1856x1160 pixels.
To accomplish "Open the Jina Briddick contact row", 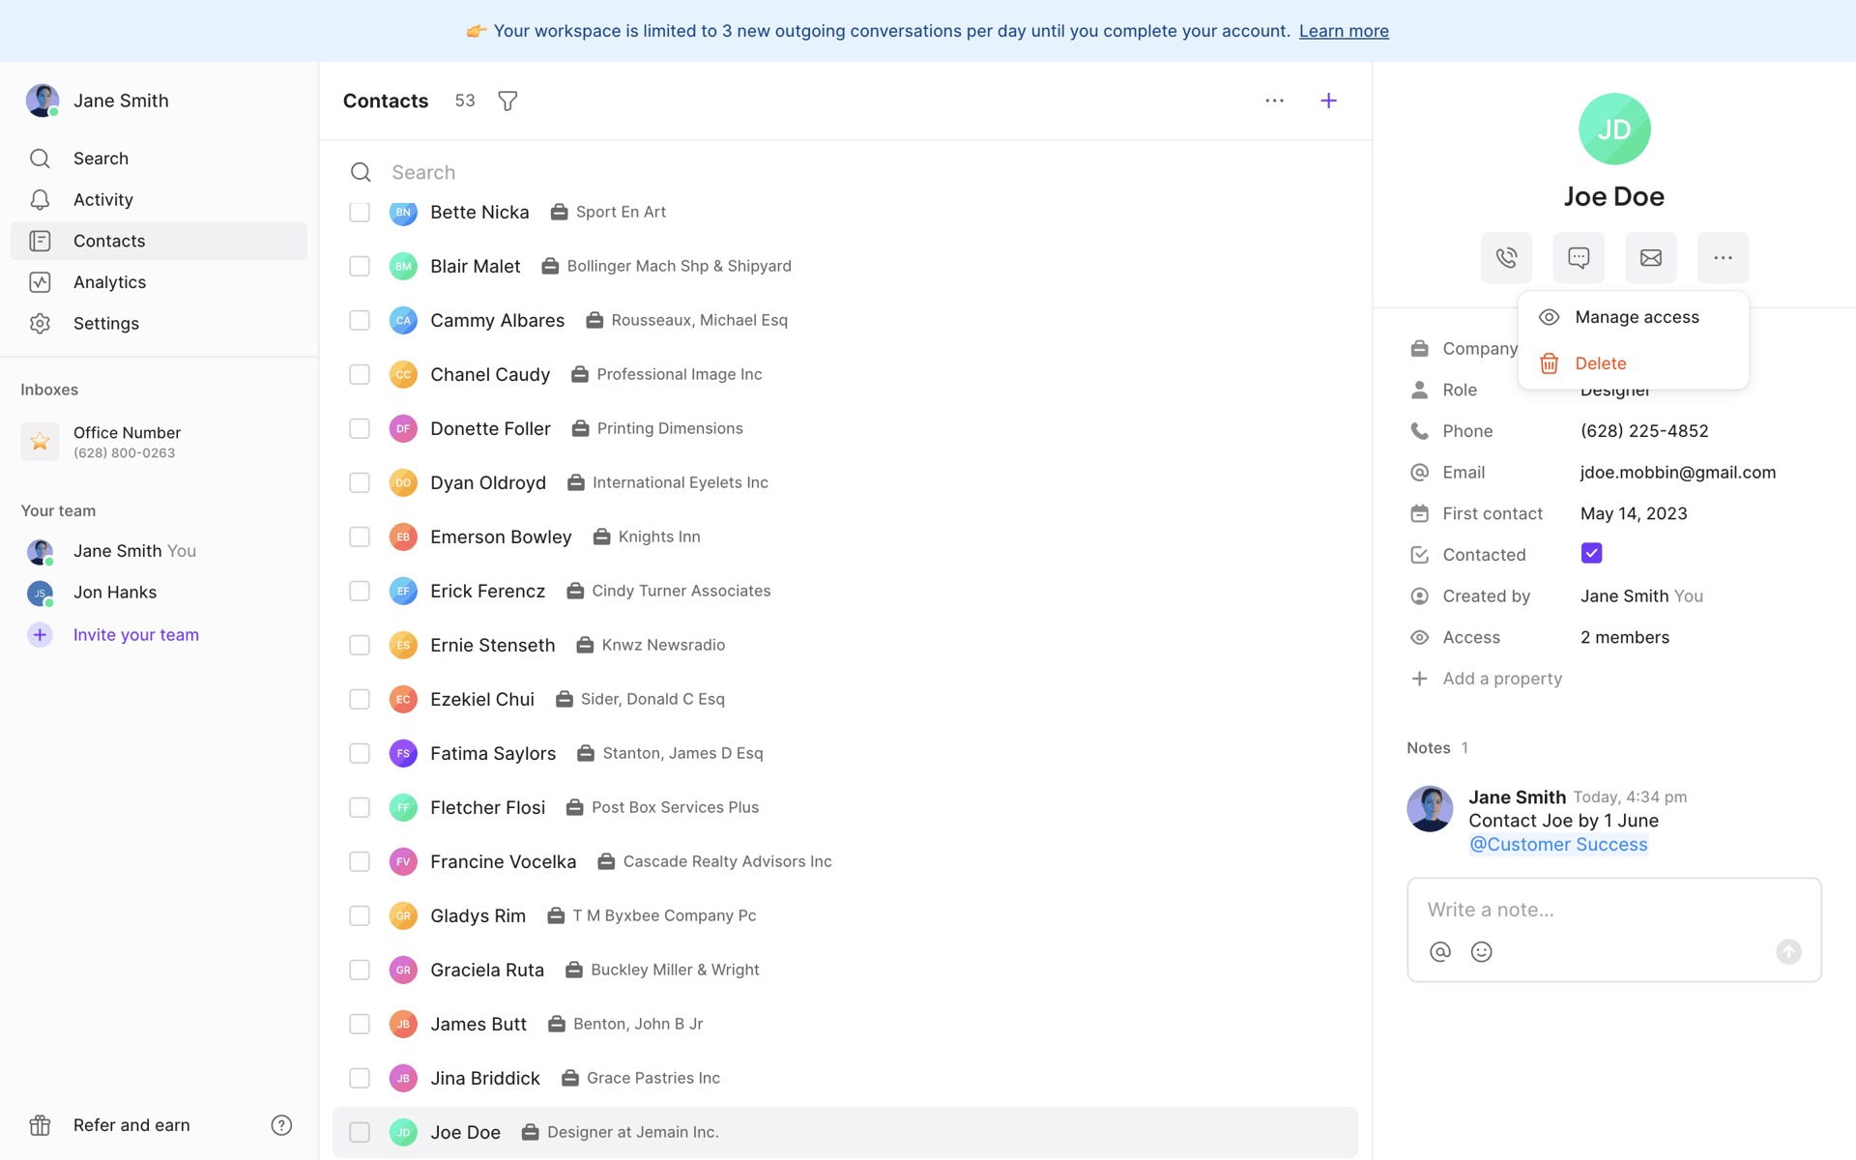I will coord(846,1078).
